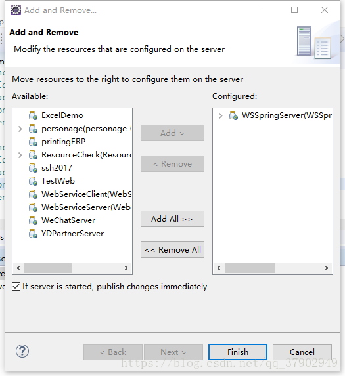Image resolution: width=345 pixels, height=376 pixels.
Task: Select ResourceCheck in Available list
Action: (x=87, y=155)
